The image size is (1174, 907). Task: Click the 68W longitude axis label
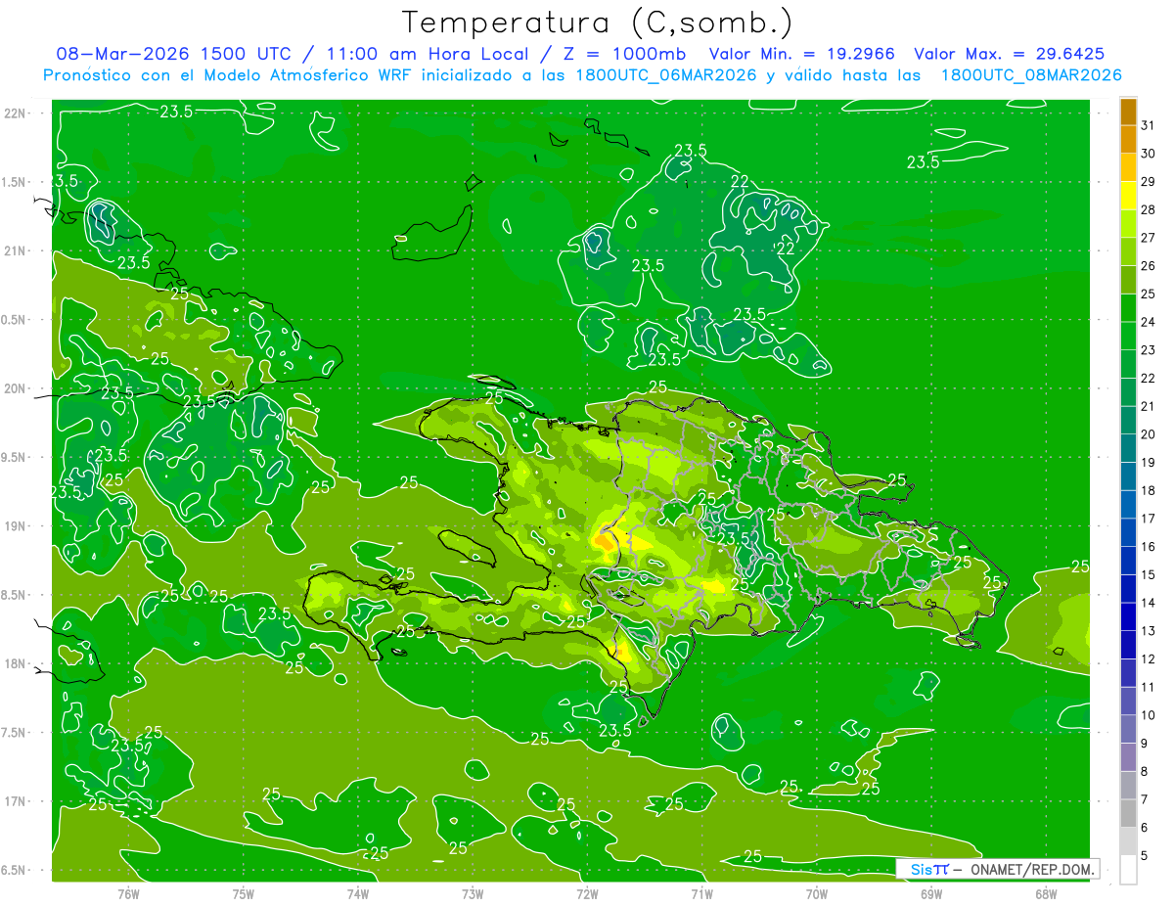point(1045,893)
